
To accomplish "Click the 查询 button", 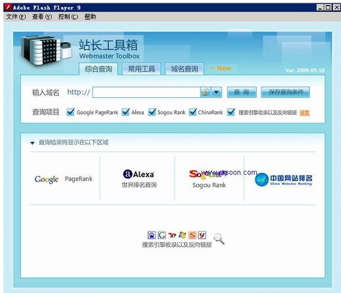I will coord(241,92).
